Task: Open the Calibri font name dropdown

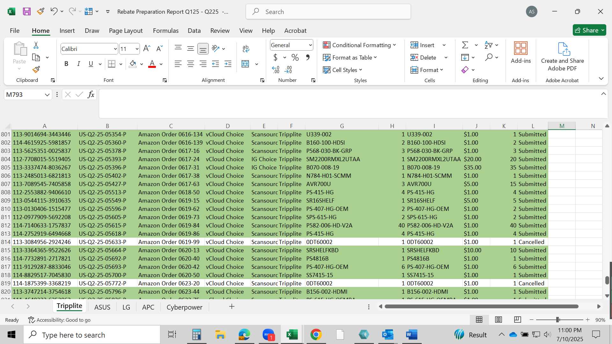Action: coord(115,49)
